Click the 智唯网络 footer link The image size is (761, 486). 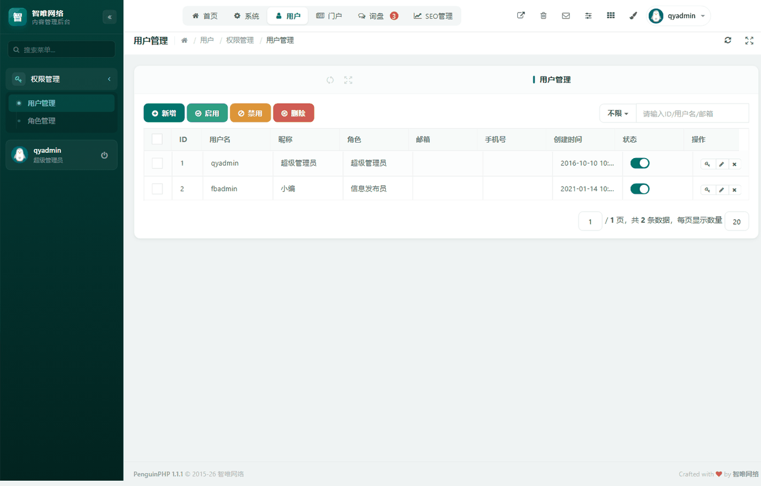click(746, 474)
